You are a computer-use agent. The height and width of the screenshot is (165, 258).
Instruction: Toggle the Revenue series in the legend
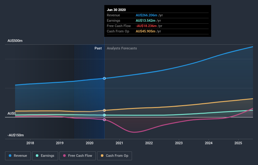18,156
